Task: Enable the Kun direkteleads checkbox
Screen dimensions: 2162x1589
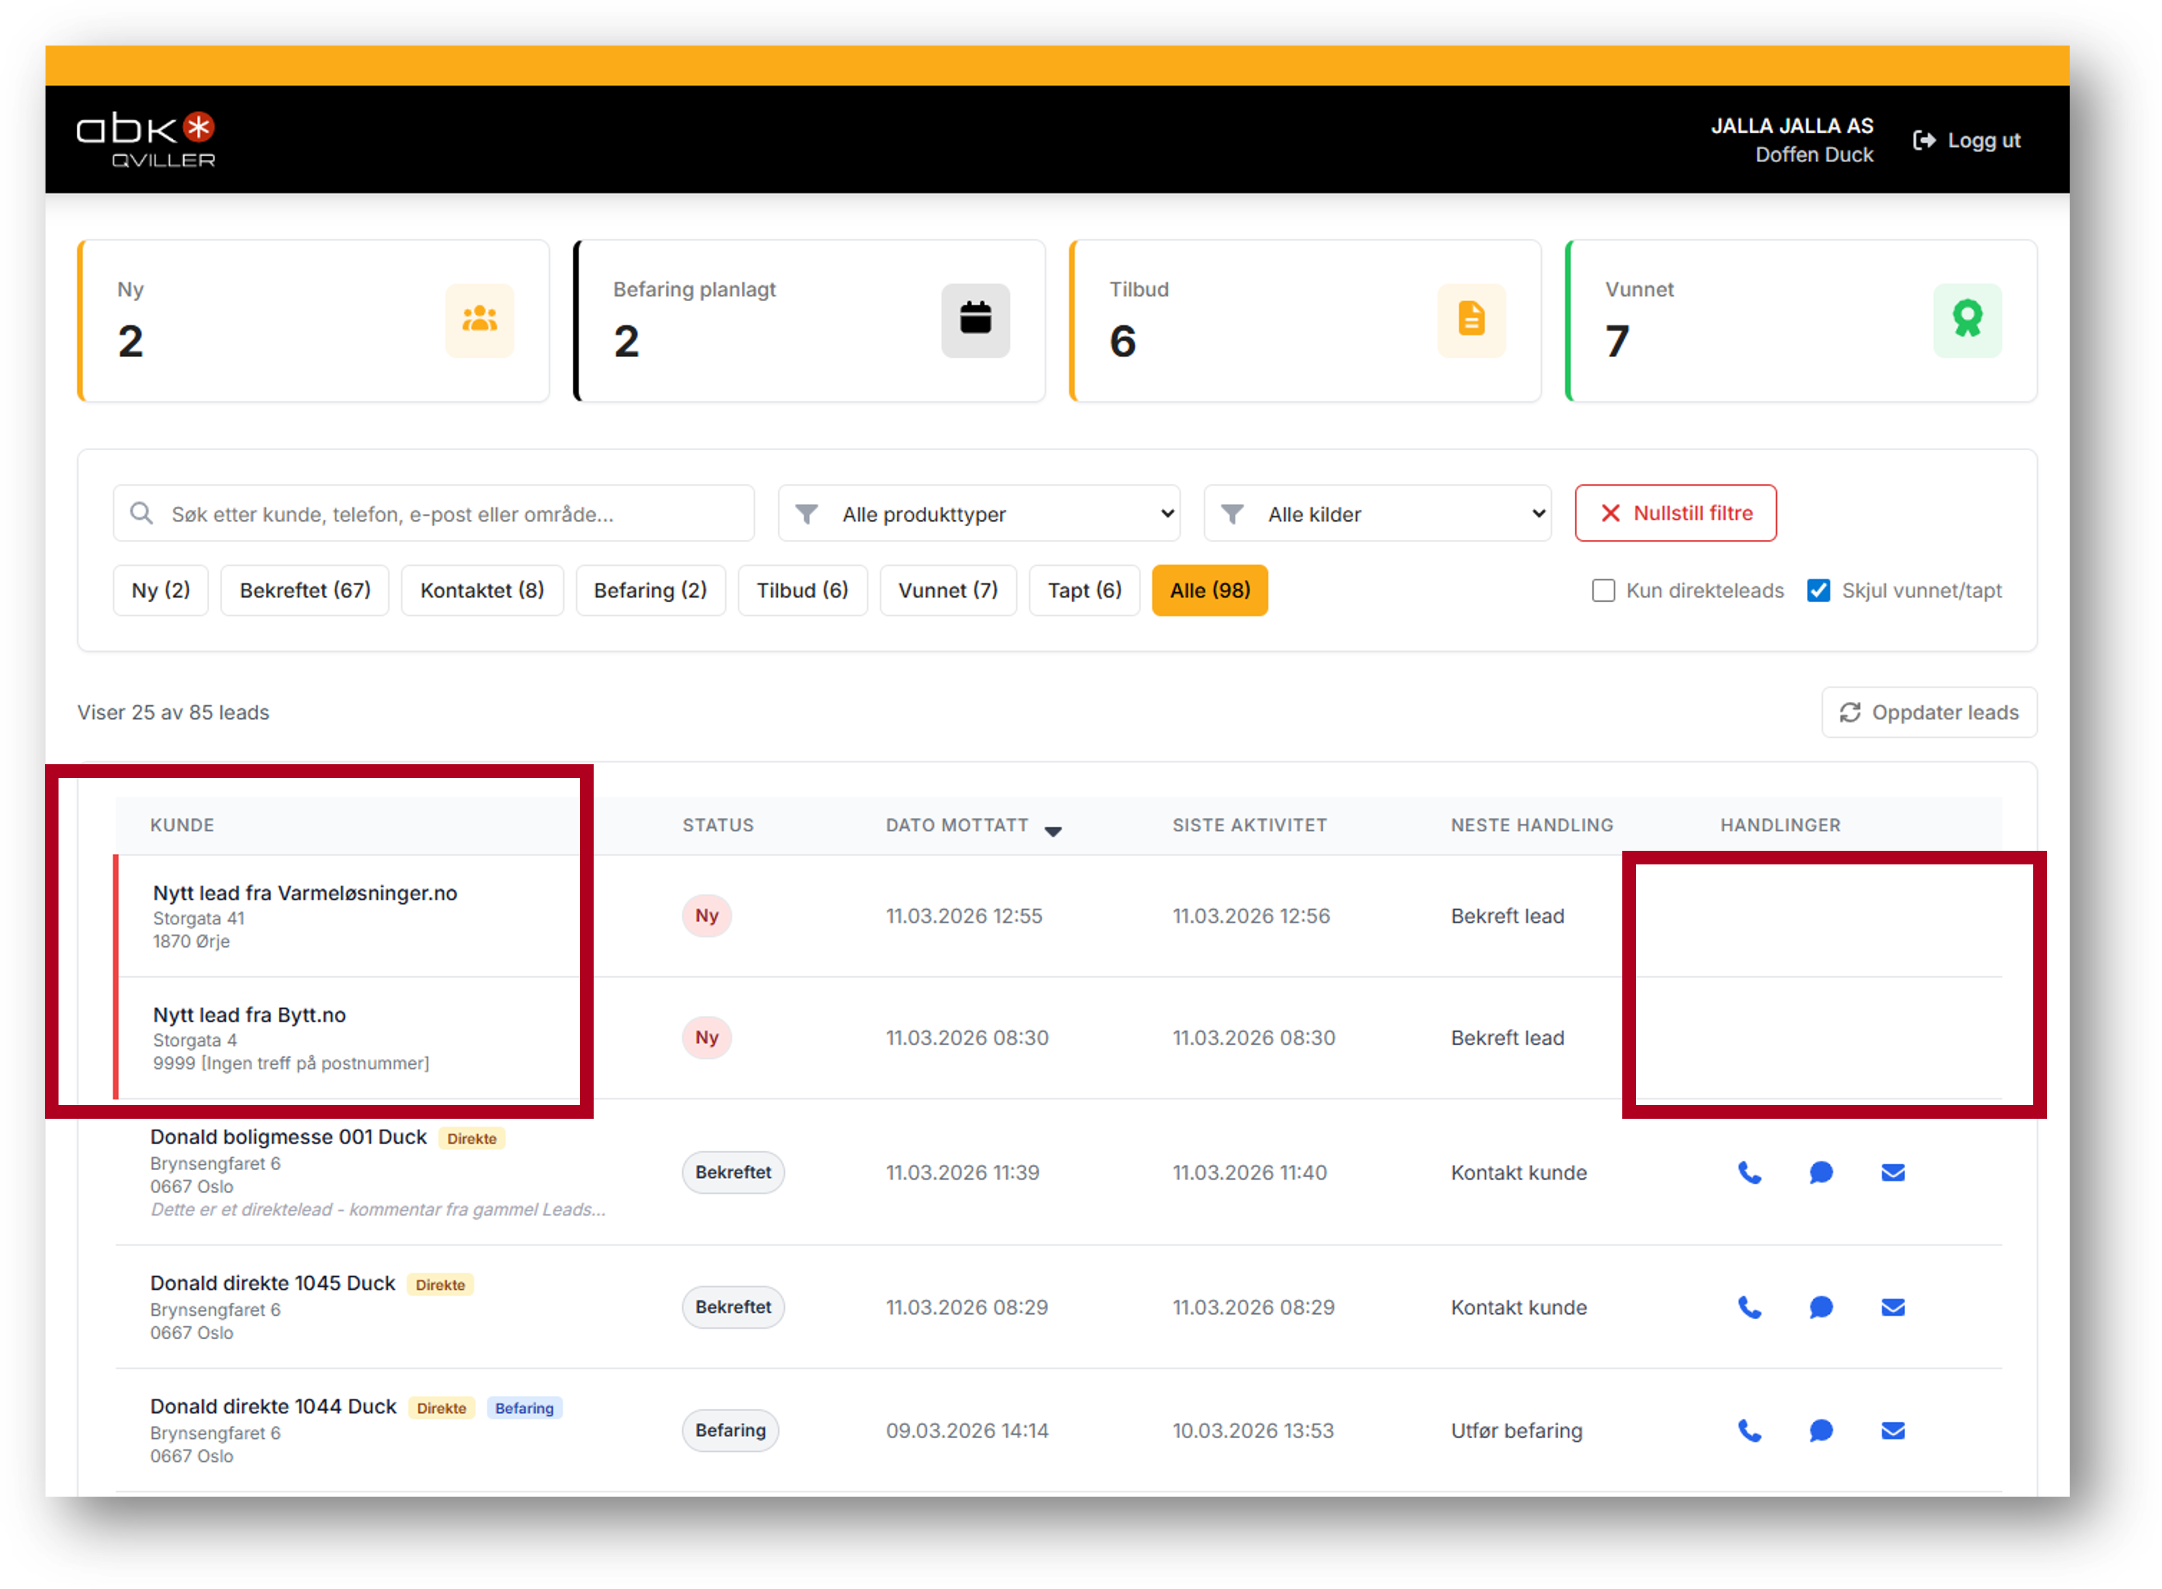Action: click(1603, 591)
